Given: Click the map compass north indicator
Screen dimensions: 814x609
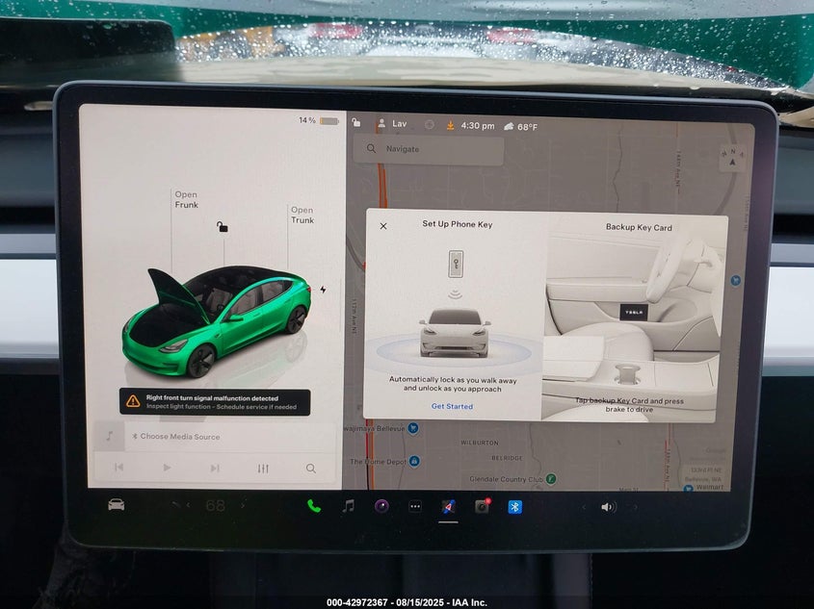Looking at the screenshot, I should tap(732, 158).
